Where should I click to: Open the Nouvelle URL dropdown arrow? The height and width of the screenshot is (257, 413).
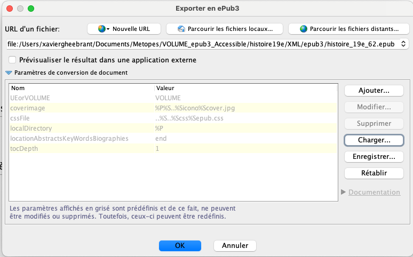coord(108,29)
